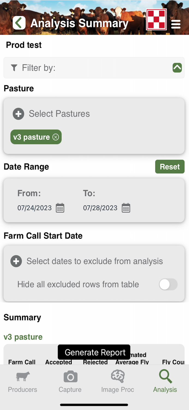Select the Analysis tab
The width and height of the screenshot is (189, 410).
(x=165, y=382)
